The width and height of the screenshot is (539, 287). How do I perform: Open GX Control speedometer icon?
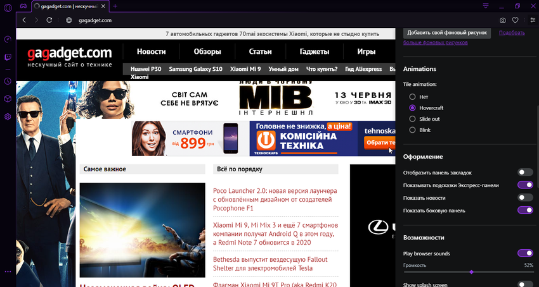[x=8, y=39]
